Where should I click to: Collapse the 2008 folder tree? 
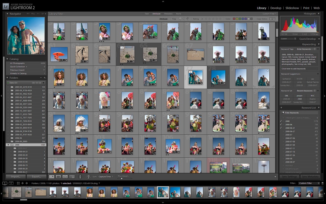8,145
